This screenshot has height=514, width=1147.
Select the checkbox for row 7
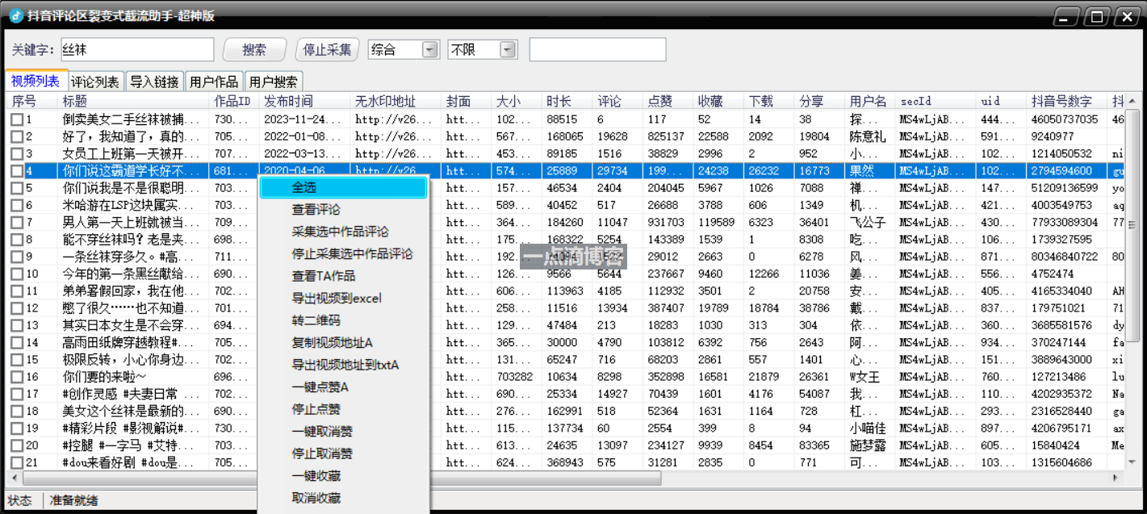(17, 223)
